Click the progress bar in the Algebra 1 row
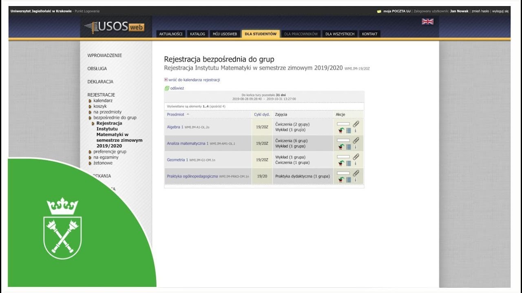Screen dimensions: 522x293 (343, 124)
